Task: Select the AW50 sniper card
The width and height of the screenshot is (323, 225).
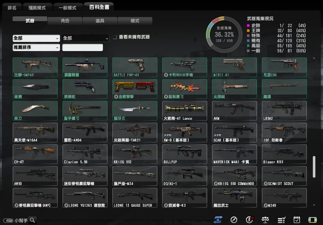Action: (x=35, y=176)
